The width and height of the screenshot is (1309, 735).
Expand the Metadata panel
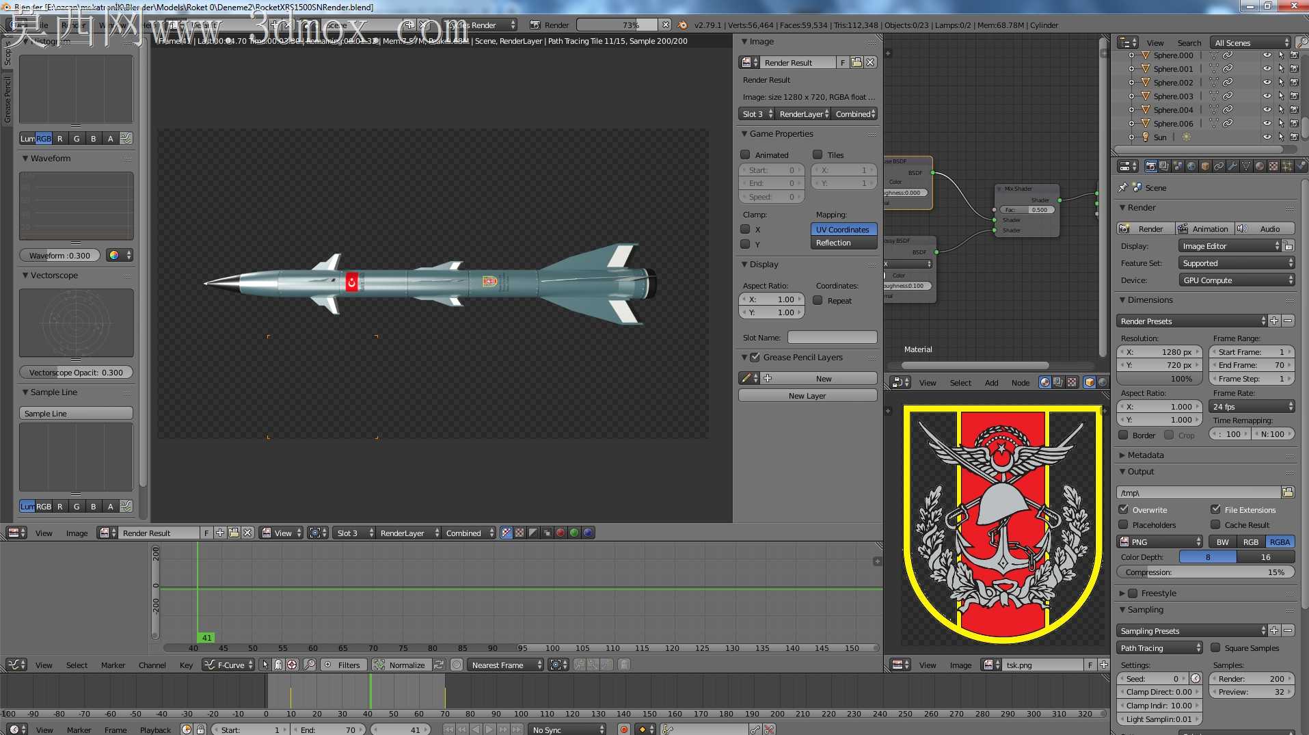1122,455
